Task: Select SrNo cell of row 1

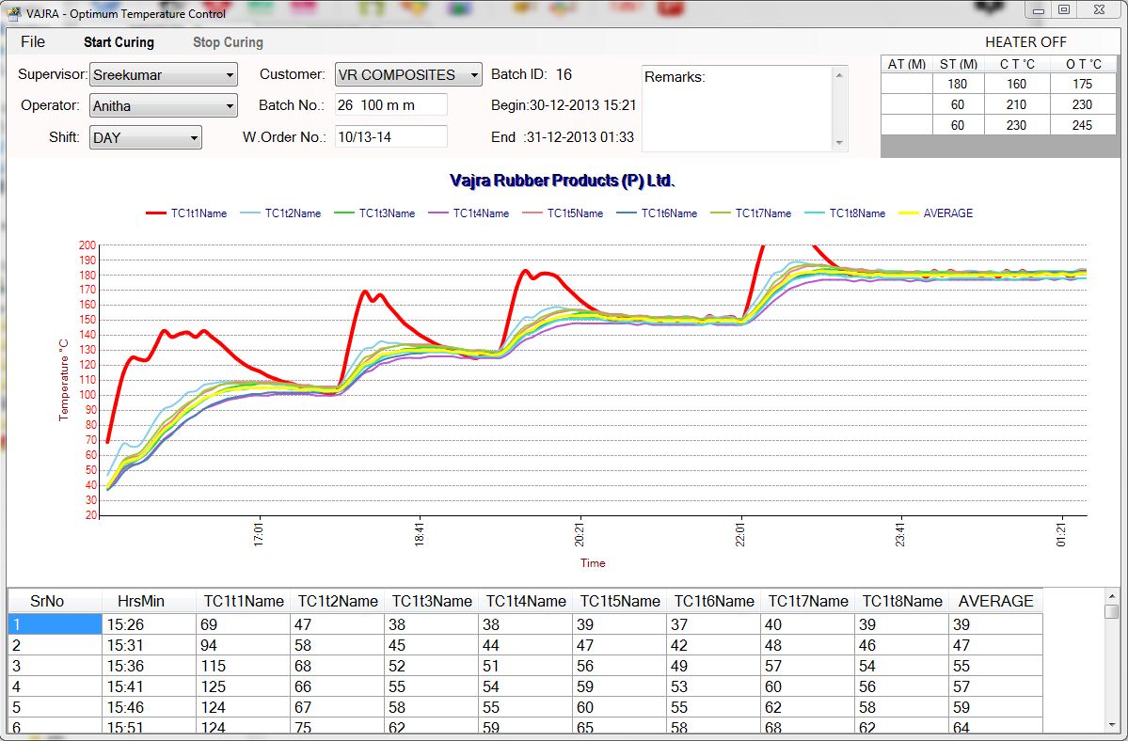Action: point(55,623)
